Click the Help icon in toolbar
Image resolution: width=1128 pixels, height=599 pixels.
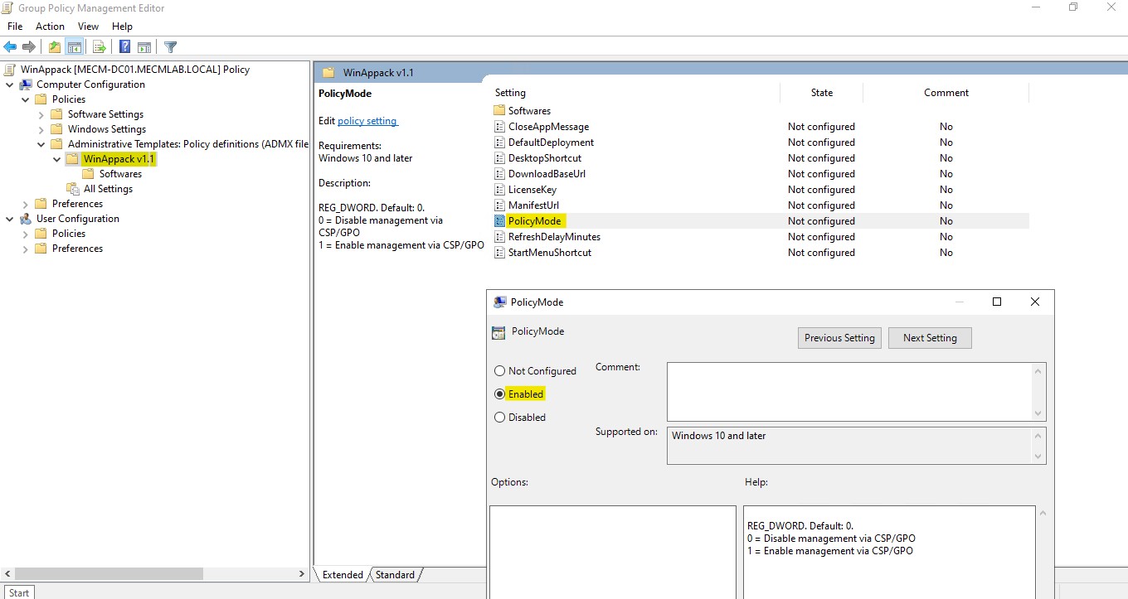(x=124, y=46)
